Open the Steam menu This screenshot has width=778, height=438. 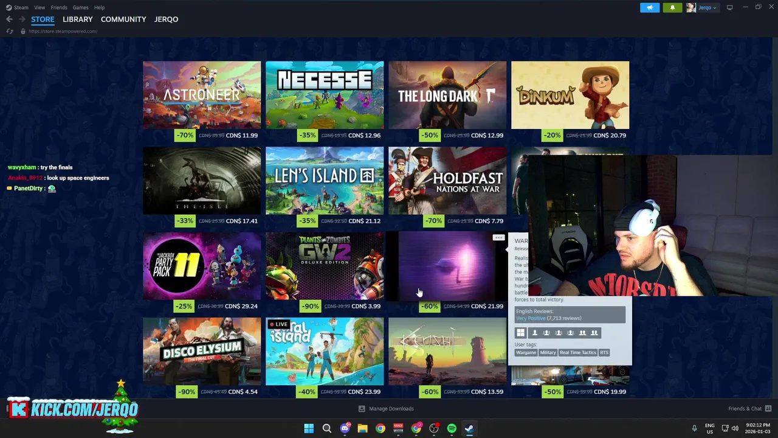(21, 7)
